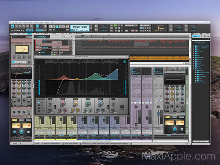Toggle the LP filter in the equalizer

(x=113, y=99)
